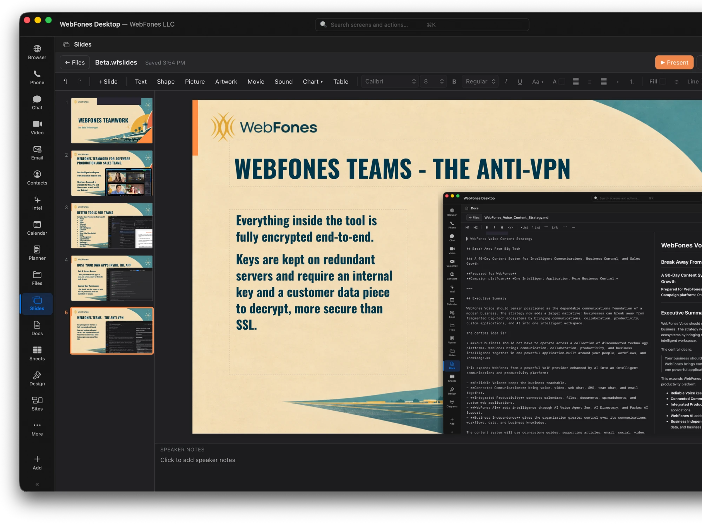This screenshot has height=526, width=702.
Task: Open Sheets from the sidebar
Action: (37, 353)
